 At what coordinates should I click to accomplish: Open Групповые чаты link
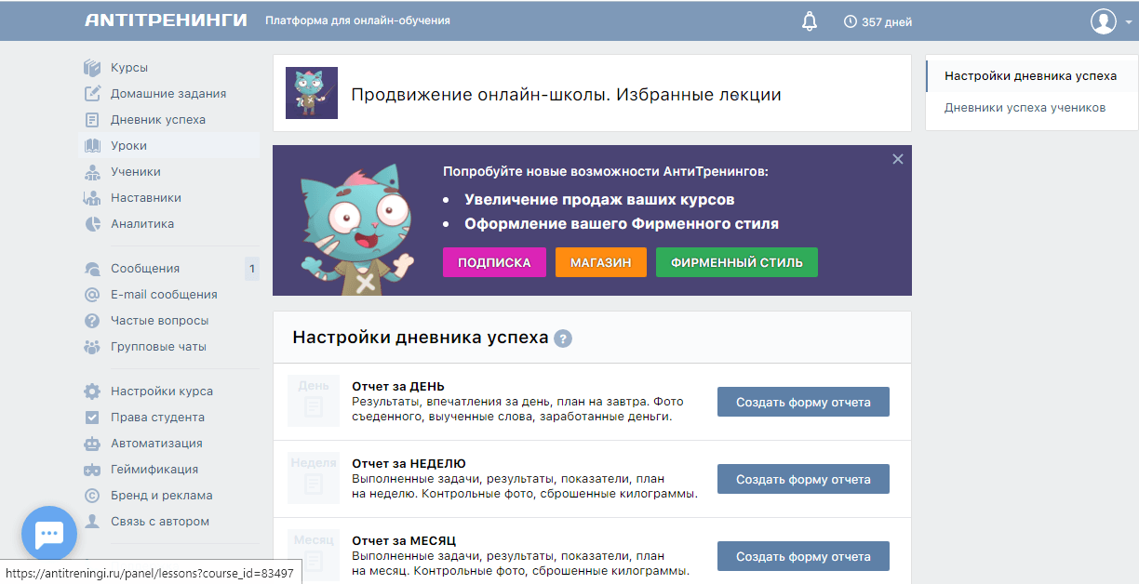pyautogui.click(x=159, y=347)
